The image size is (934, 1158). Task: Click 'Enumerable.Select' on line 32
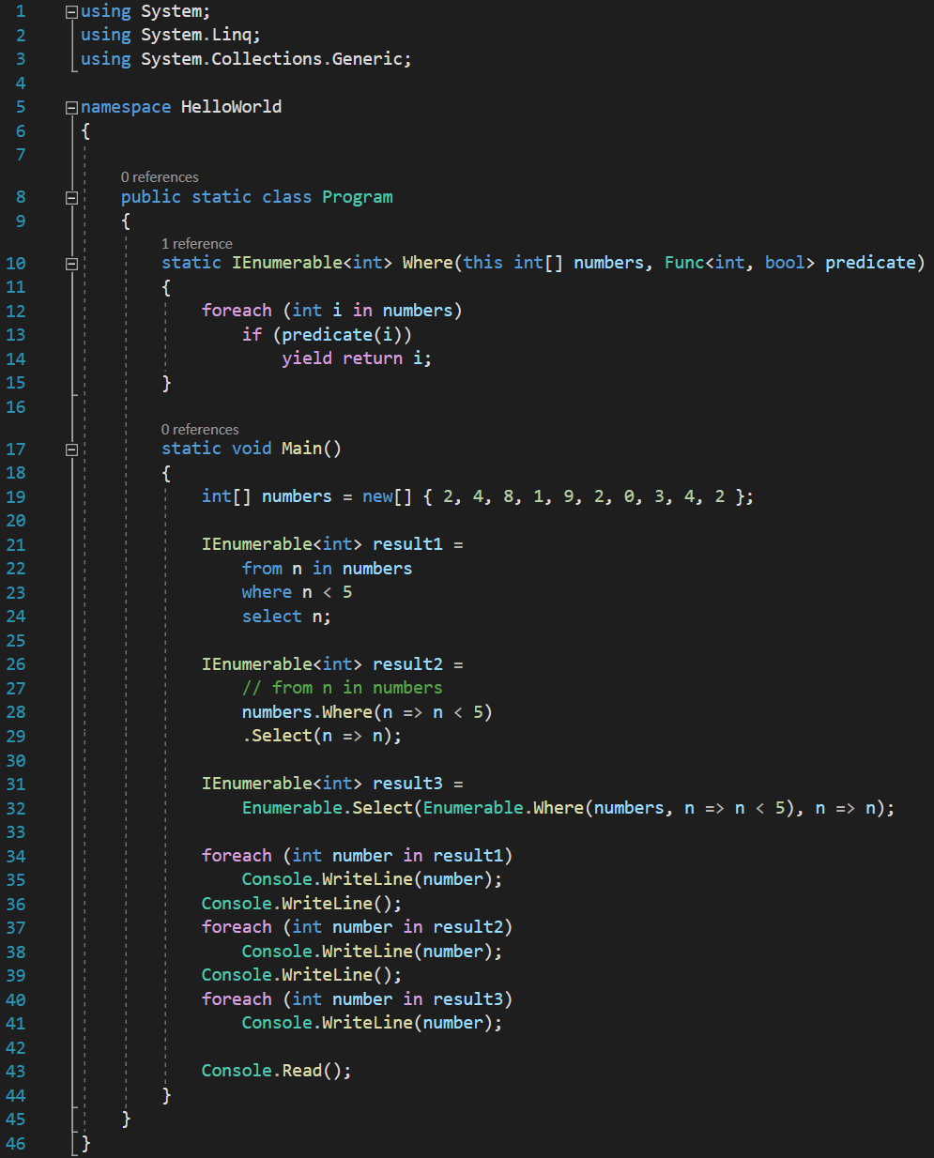[x=327, y=808]
